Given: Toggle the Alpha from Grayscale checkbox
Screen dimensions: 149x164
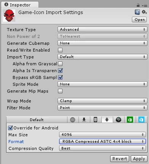Looking at the screenshot, I should tap(60, 64).
